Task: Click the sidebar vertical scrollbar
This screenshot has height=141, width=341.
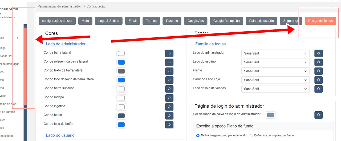Action: coord(25,66)
